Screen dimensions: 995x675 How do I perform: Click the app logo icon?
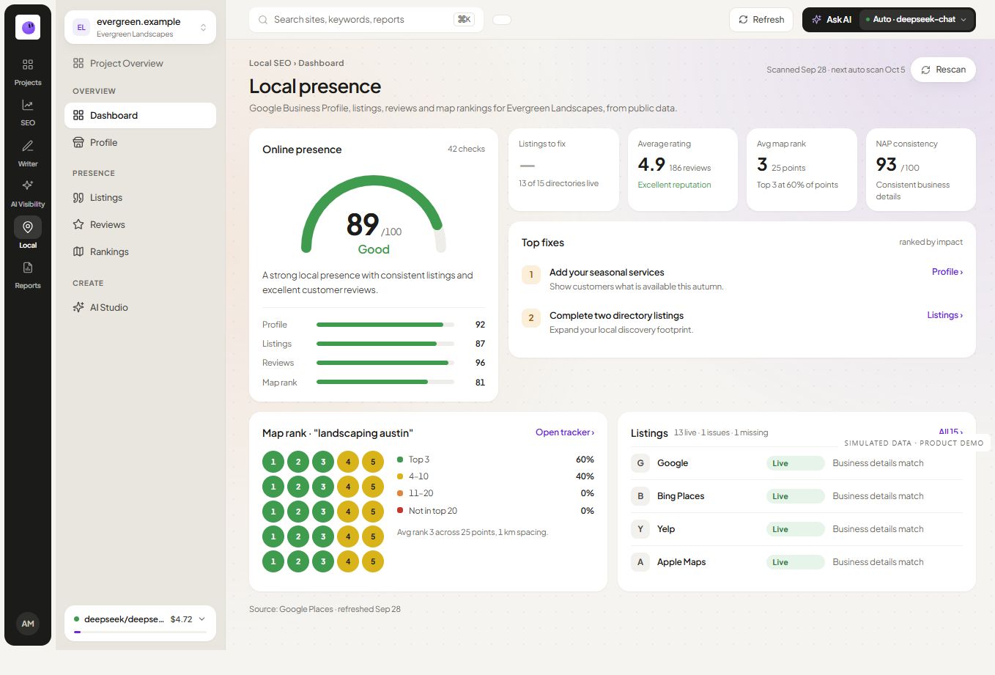[28, 27]
